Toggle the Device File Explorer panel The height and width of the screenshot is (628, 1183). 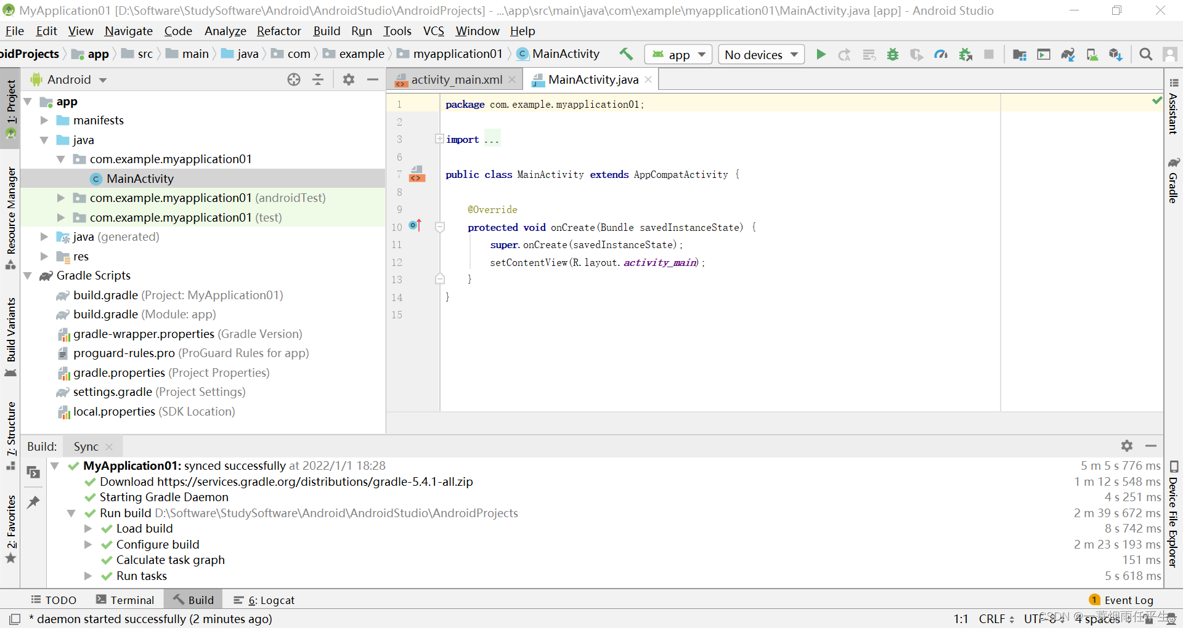(x=1173, y=514)
